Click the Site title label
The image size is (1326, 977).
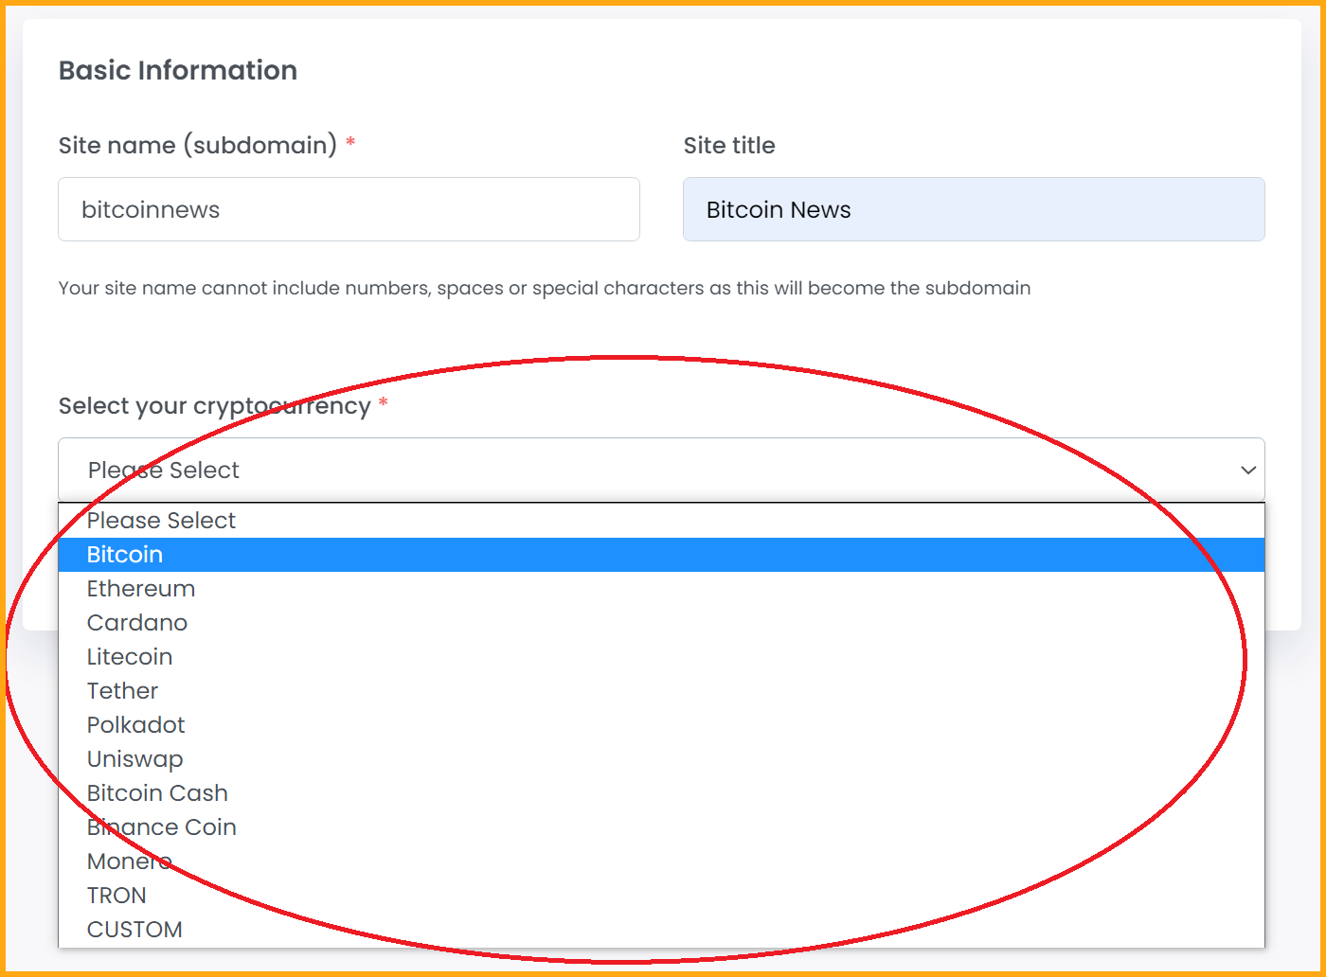pyautogui.click(x=729, y=146)
